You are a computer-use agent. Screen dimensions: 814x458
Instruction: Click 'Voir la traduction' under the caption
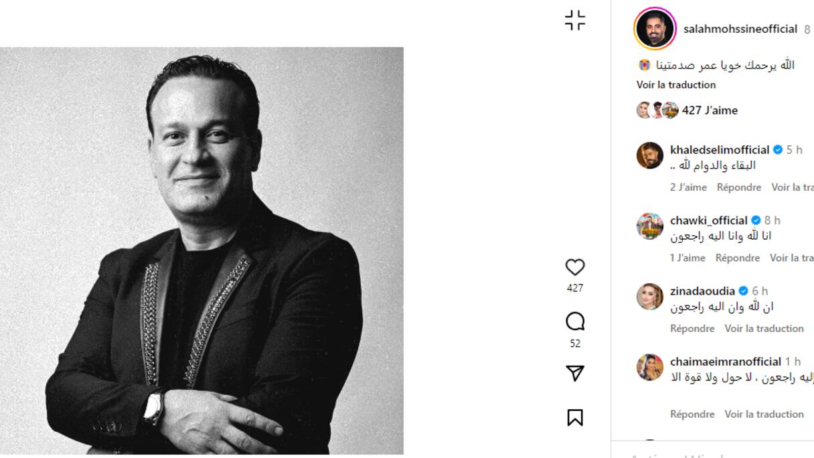pos(676,85)
